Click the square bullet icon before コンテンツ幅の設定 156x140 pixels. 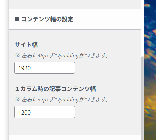pos(17,19)
